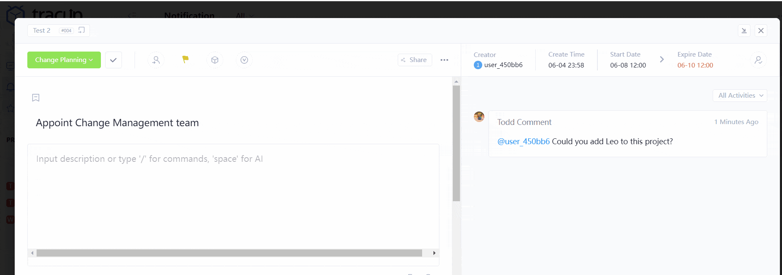Click the @user_450bb6 mention link

tap(523, 142)
